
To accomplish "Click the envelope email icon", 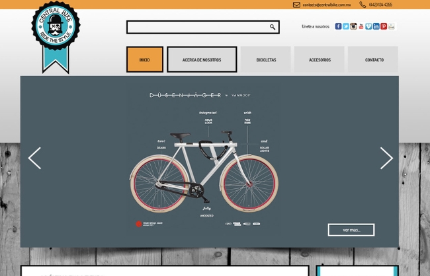I will tap(296, 5).
